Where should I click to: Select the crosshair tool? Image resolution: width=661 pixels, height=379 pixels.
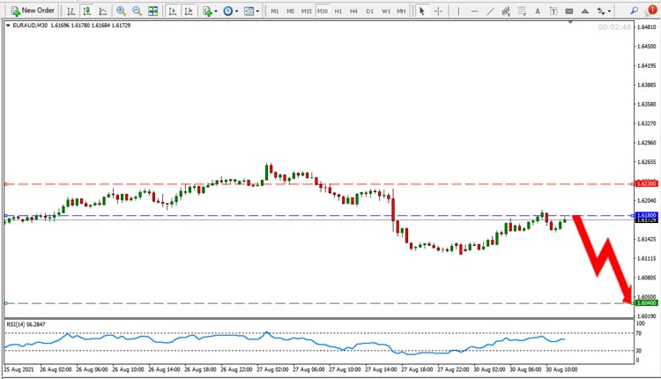(x=438, y=11)
